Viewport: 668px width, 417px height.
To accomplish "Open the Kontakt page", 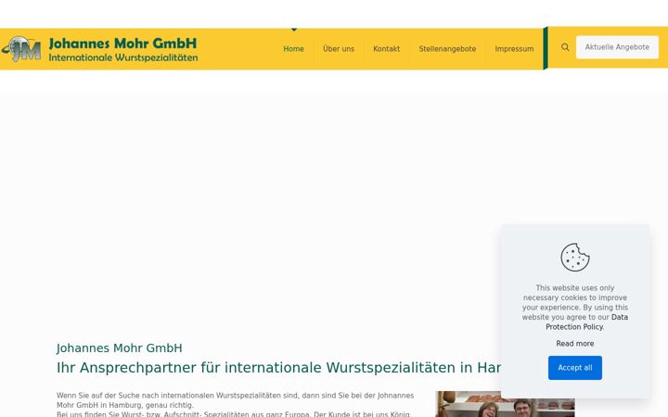I will [x=386, y=49].
